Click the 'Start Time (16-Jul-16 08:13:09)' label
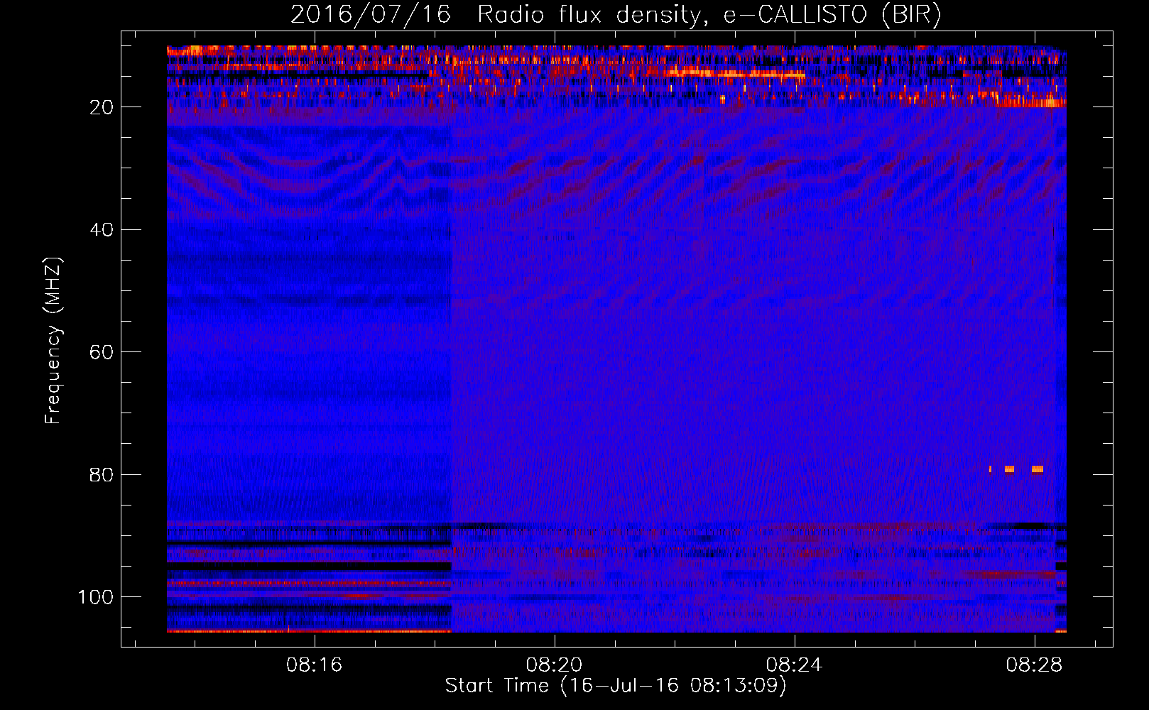This screenshot has width=1149, height=710. point(616,686)
